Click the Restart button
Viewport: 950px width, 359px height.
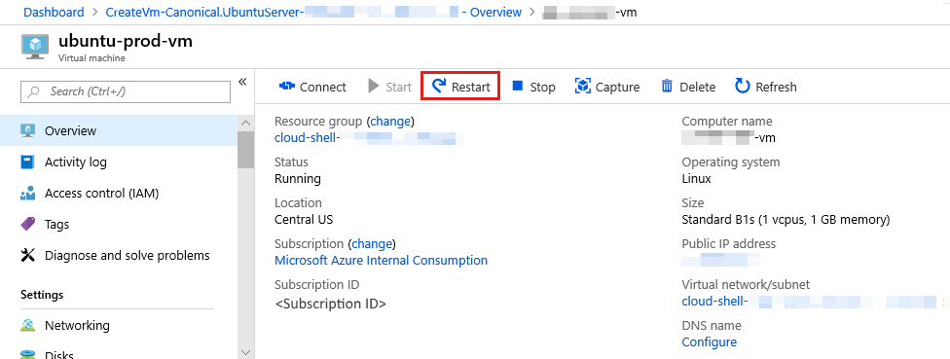[460, 87]
